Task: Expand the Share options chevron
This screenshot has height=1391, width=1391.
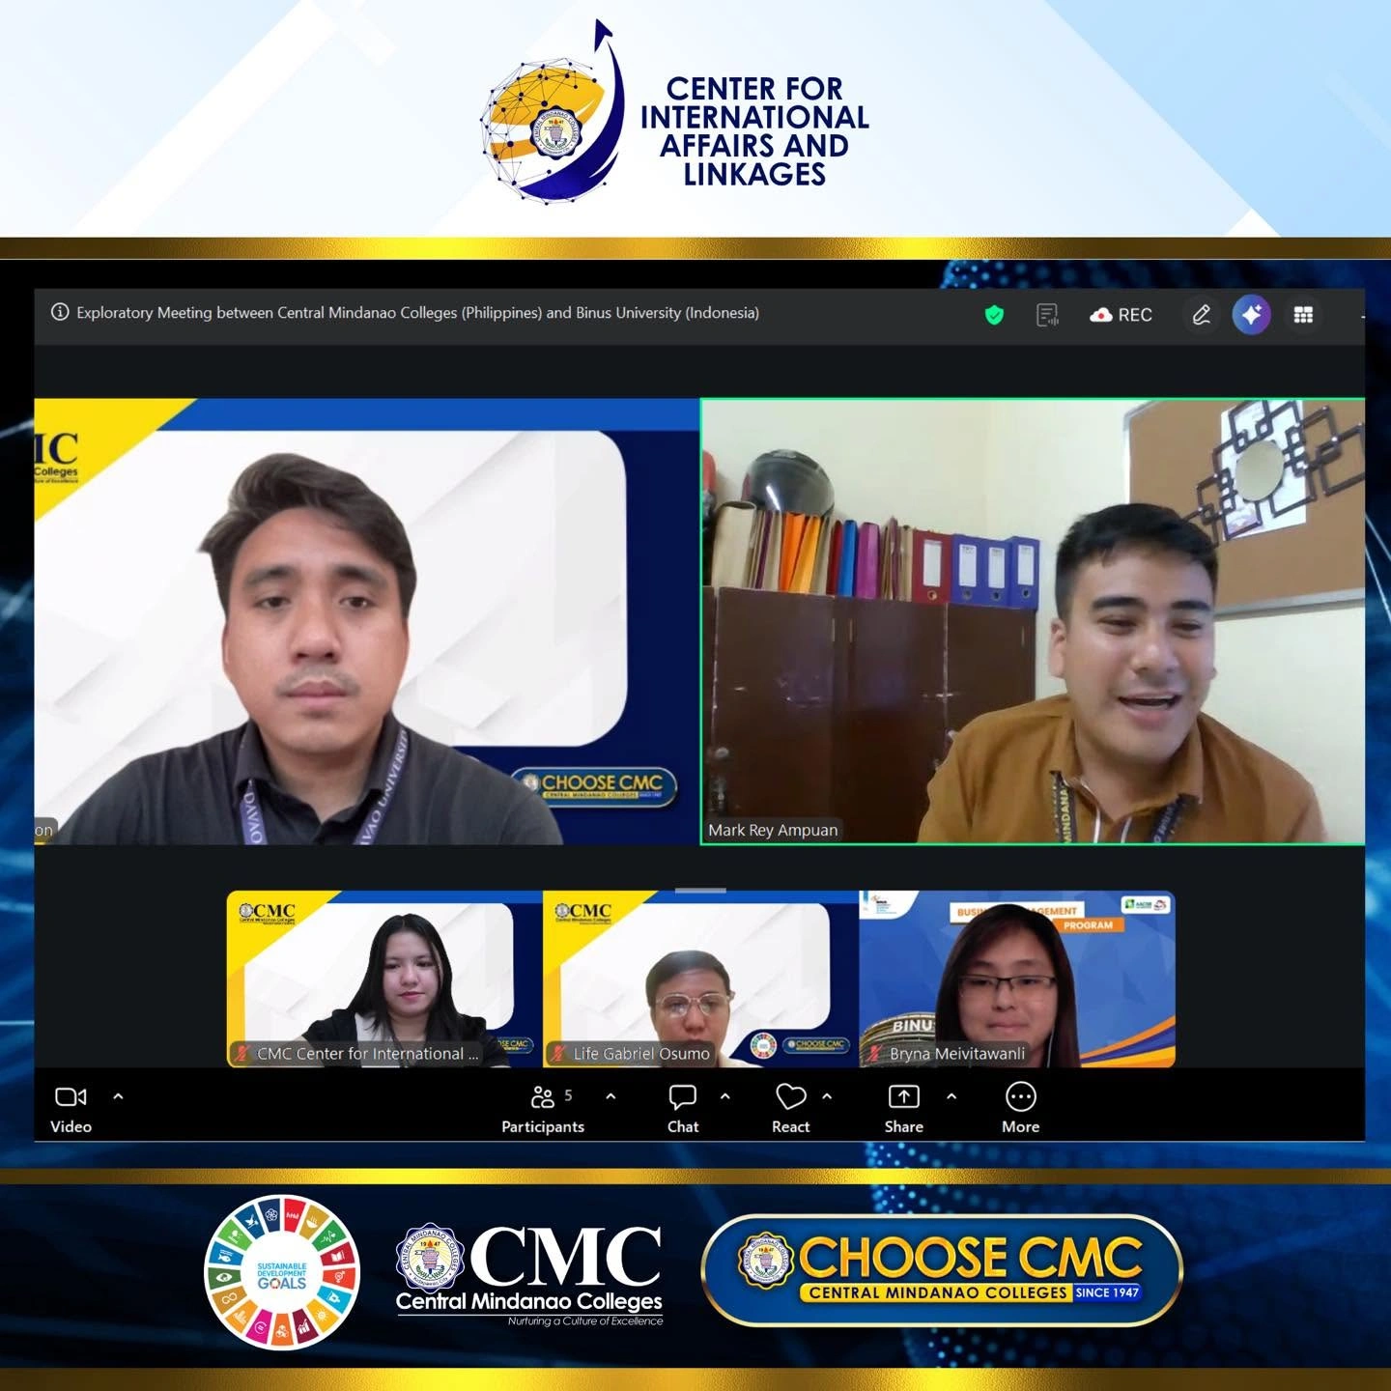Action: [x=951, y=1096]
